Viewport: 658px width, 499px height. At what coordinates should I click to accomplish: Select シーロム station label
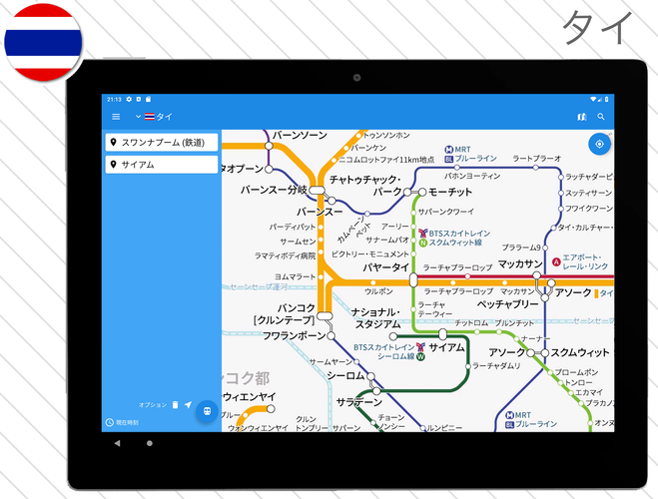pos(345,376)
